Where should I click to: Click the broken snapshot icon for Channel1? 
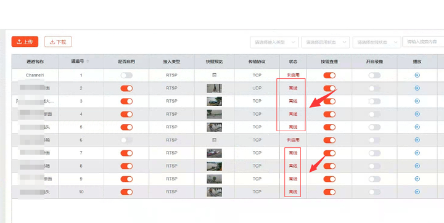pos(215,75)
